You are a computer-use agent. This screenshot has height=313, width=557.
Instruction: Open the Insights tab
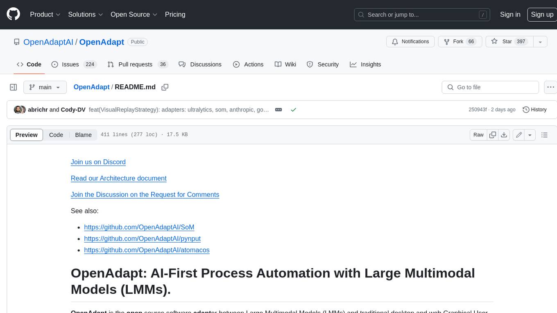coord(365,64)
